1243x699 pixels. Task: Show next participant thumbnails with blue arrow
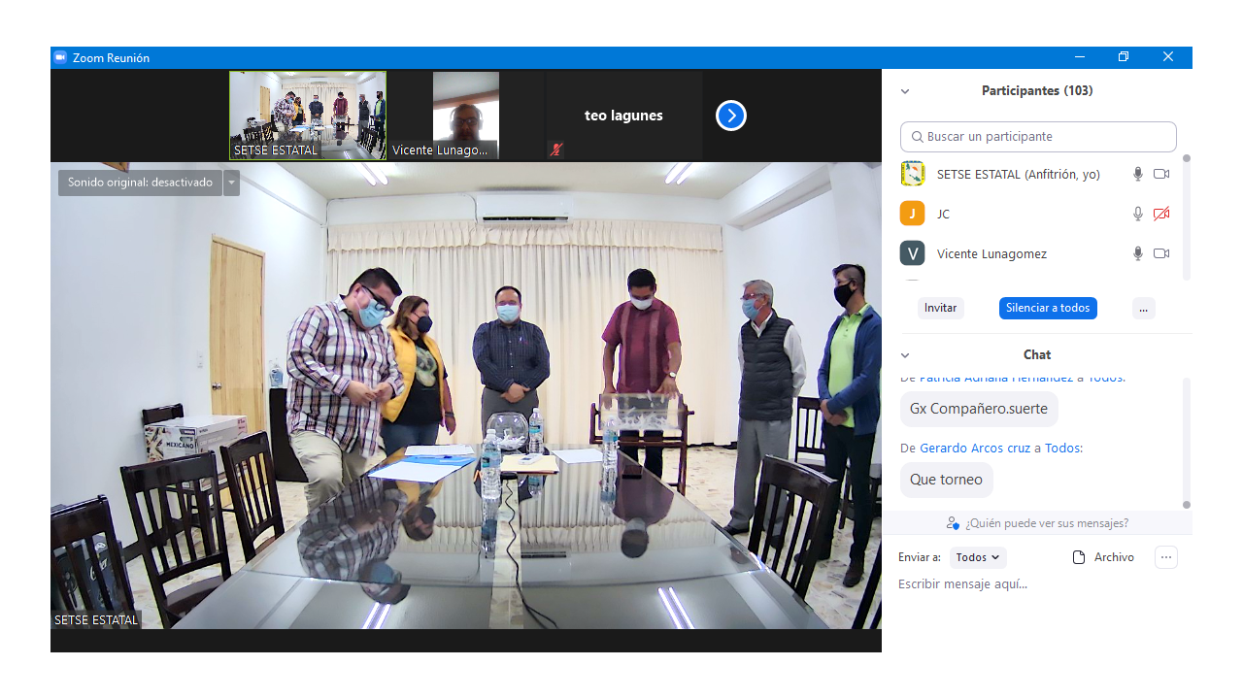tap(731, 116)
